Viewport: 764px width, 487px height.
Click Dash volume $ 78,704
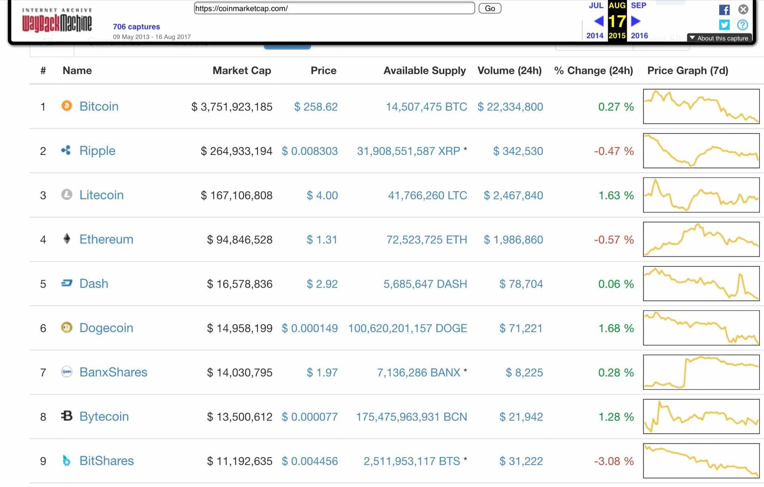click(521, 284)
